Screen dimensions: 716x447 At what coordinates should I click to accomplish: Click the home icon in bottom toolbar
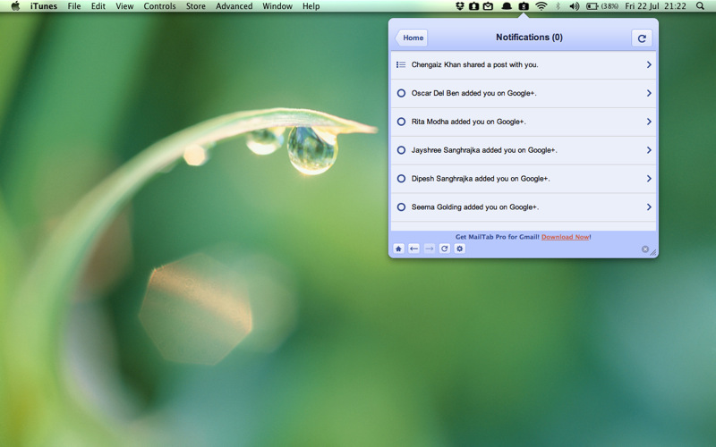[399, 249]
